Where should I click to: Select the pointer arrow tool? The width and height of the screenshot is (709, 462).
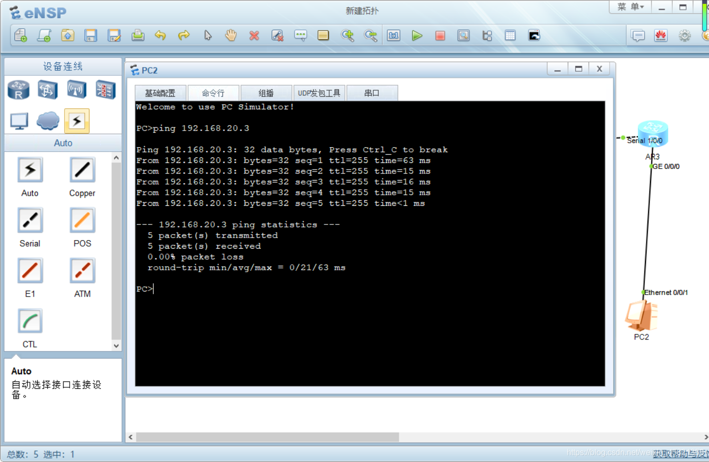208,35
